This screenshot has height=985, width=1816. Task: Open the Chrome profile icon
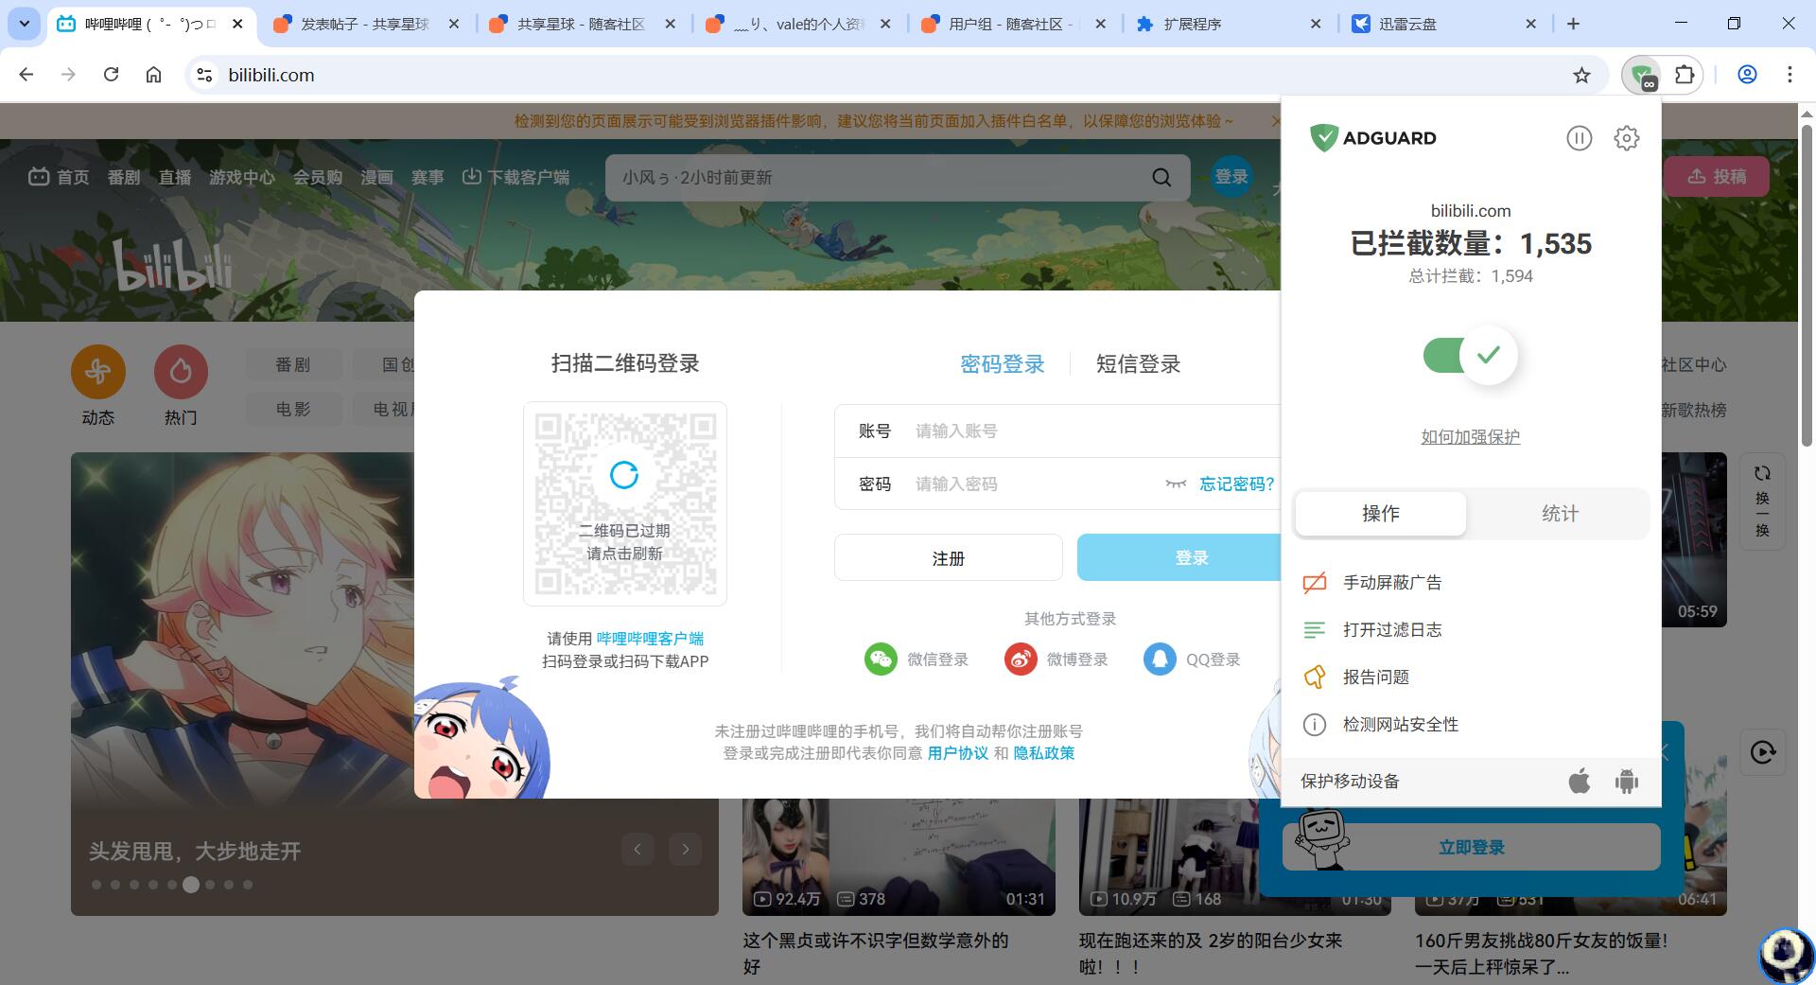point(1747,75)
